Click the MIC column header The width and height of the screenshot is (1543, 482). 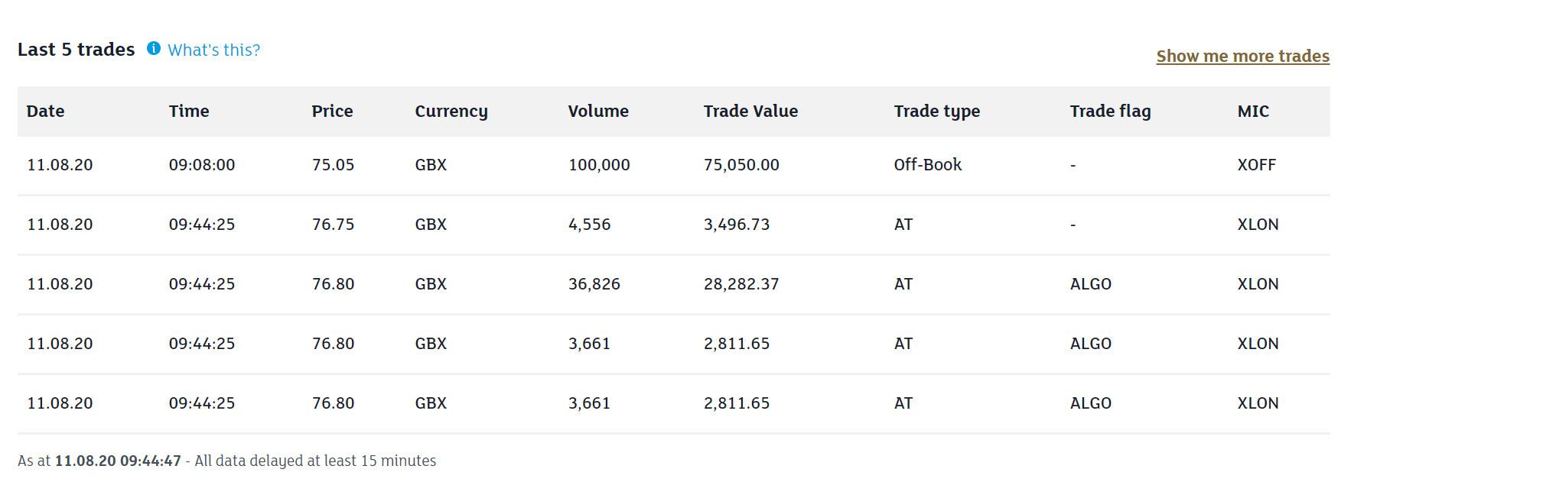1252,112
